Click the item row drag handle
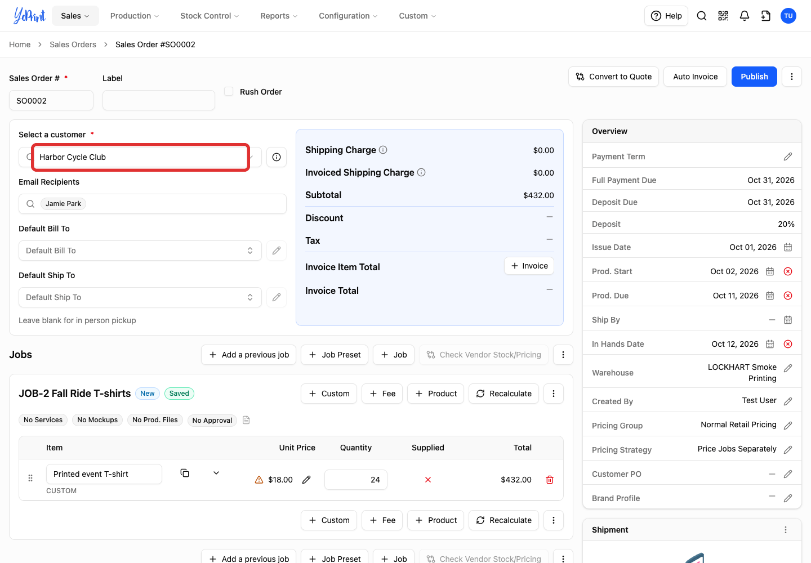This screenshot has width=811, height=563. 30,478
